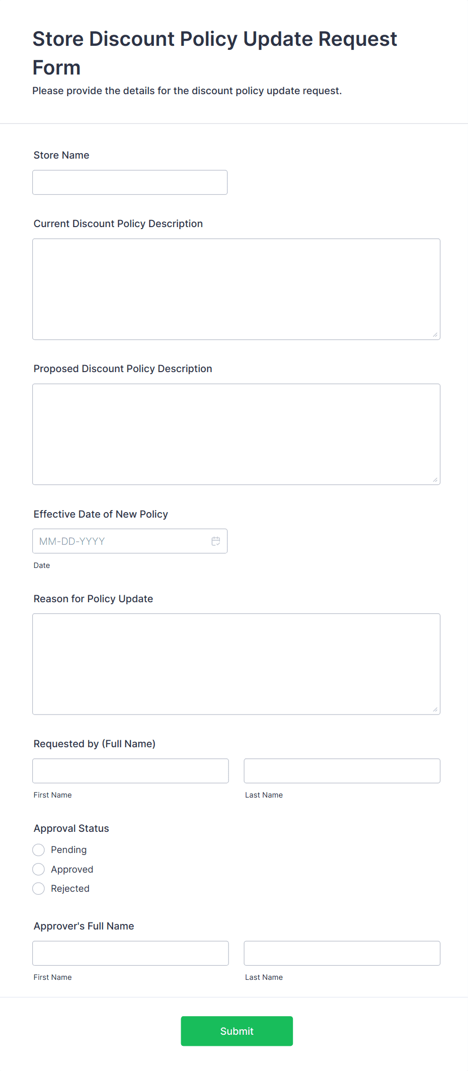
Task: Click inside the Store Name field
Action: (129, 182)
